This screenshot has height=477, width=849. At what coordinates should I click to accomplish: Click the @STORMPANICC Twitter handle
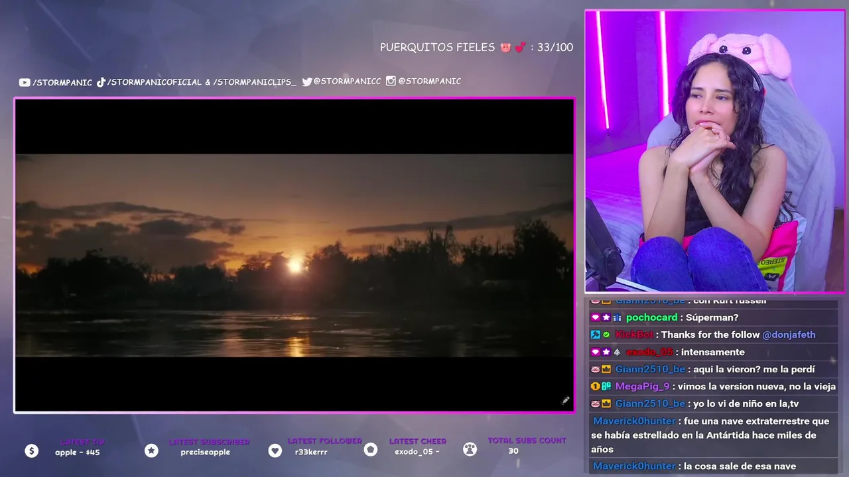coord(347,81)
